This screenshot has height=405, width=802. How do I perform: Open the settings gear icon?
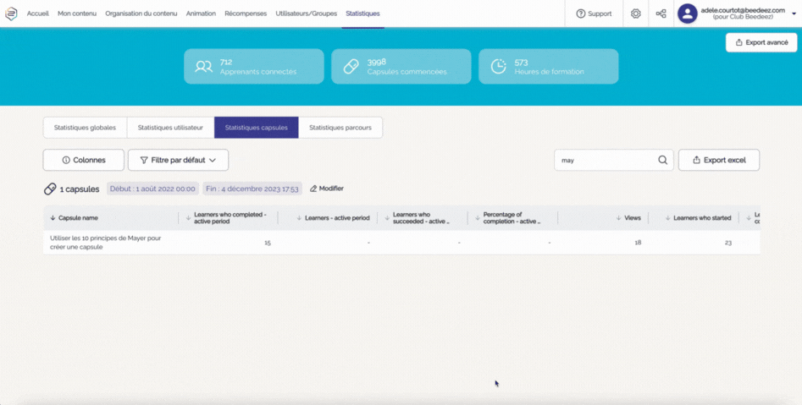click(635, 14)
